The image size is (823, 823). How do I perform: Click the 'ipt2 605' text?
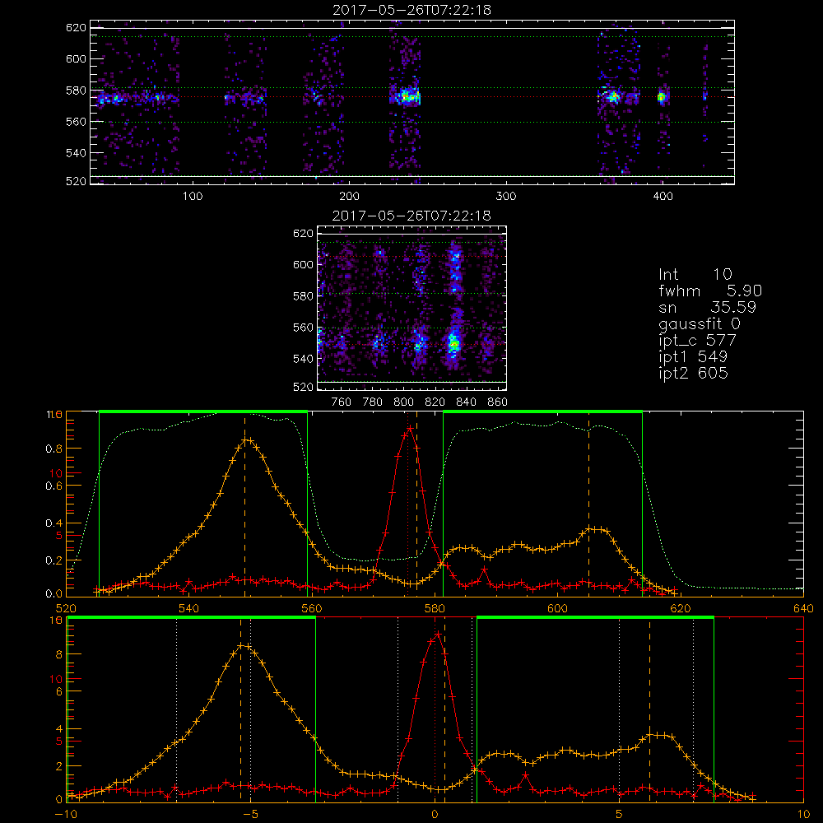point(693,373)
